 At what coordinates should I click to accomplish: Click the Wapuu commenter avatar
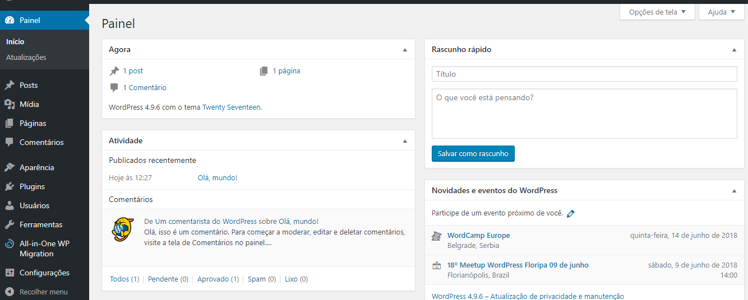click(123, 229)
